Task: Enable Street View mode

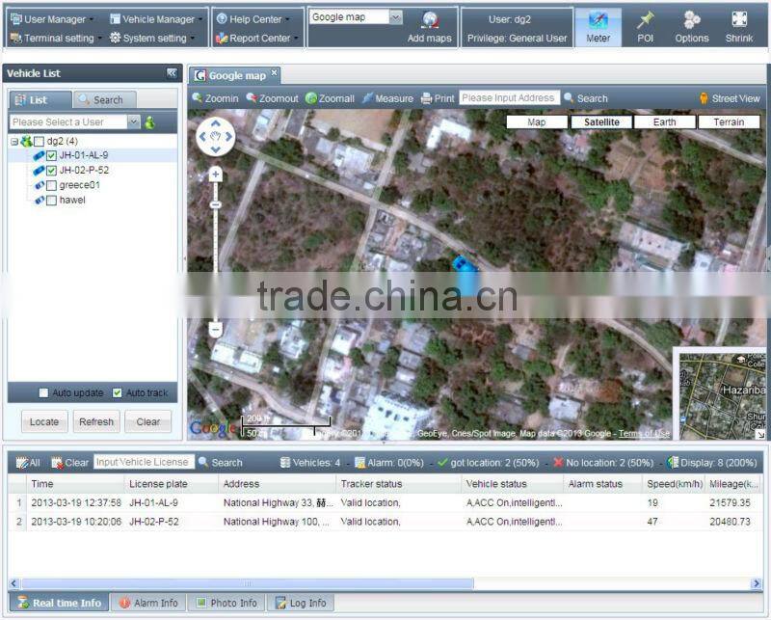Action: click(x=730, y=97)
